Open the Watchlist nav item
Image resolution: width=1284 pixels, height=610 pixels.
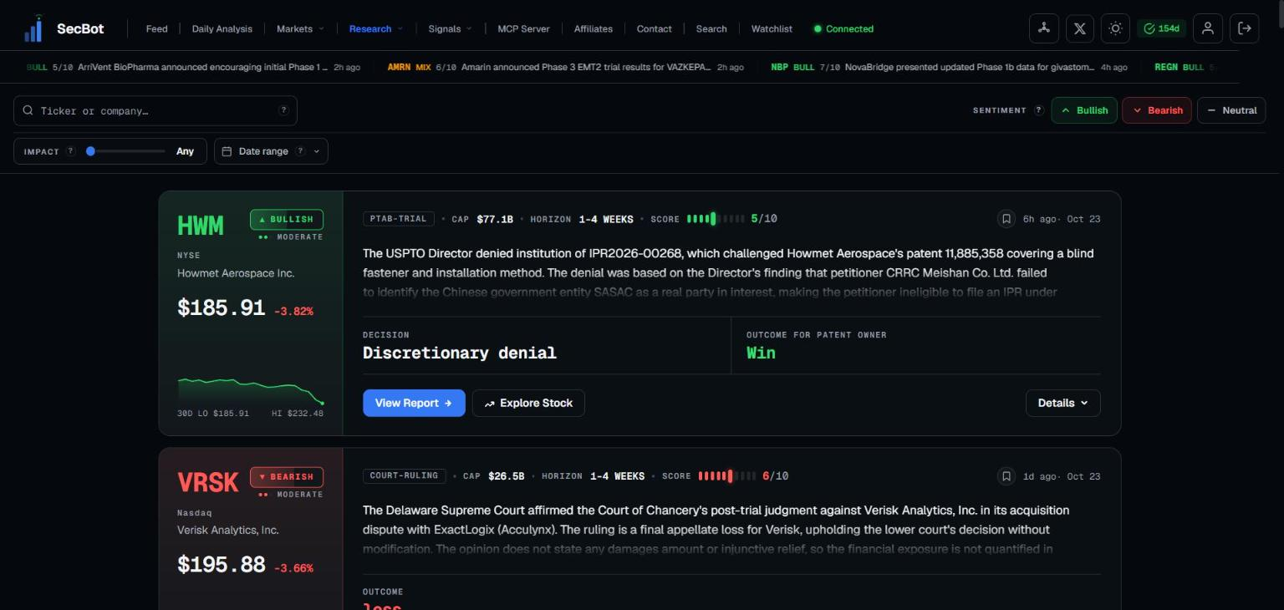(x=772, y=28)
